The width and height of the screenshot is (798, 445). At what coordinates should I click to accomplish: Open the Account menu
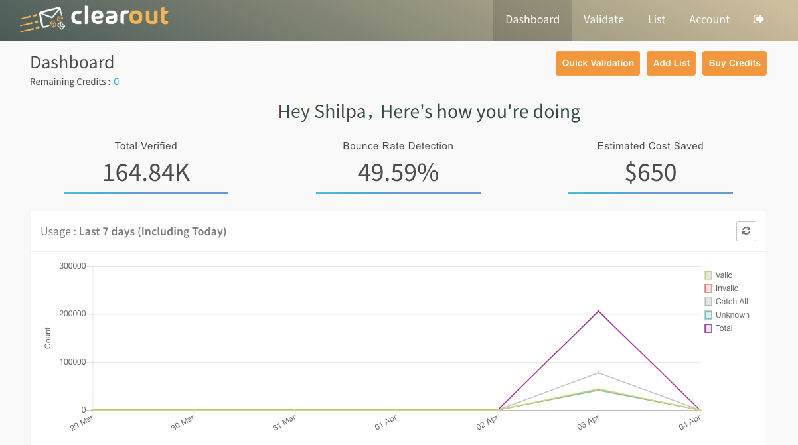tap(709, 20)
